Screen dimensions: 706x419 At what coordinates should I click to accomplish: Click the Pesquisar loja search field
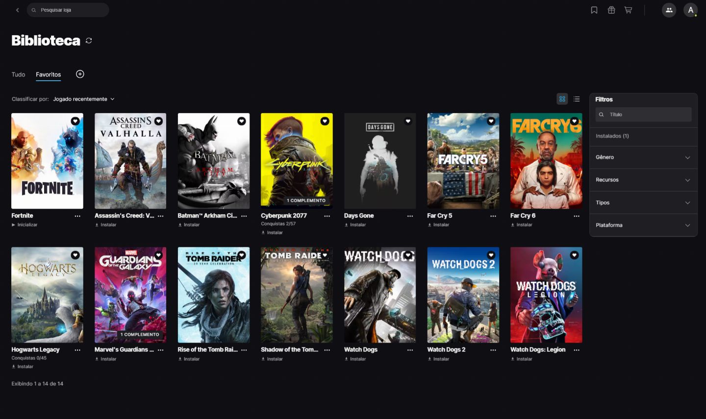coord(68,10)
